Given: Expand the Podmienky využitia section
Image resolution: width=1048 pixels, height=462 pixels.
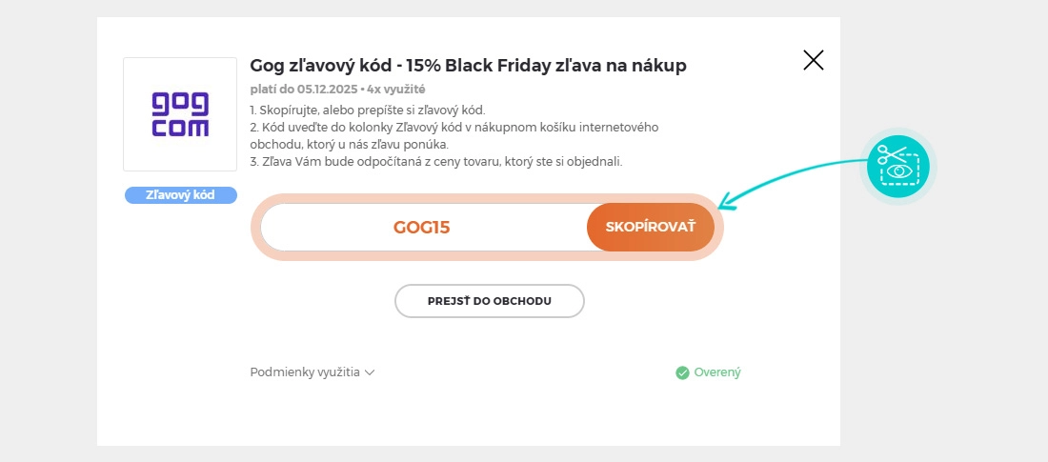Looking at the screenshot, I should (x=305, y=372).
